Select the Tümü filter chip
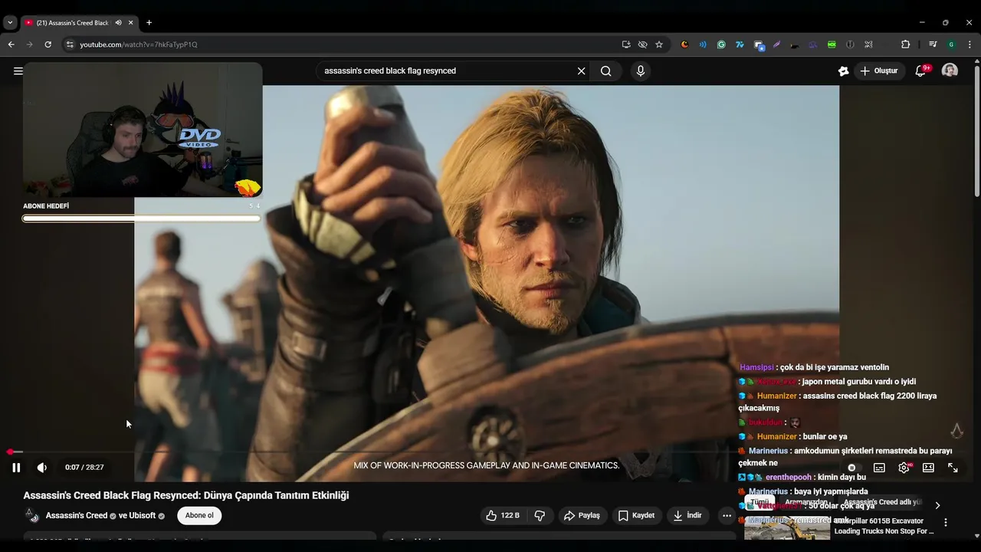Viewport: 981px width, 552px height. pyautogui.click(x=759, y=503)
